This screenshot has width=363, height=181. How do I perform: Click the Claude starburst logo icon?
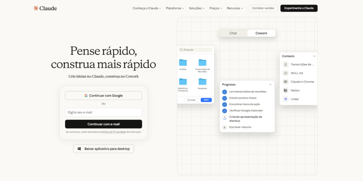tap(36, 8)
